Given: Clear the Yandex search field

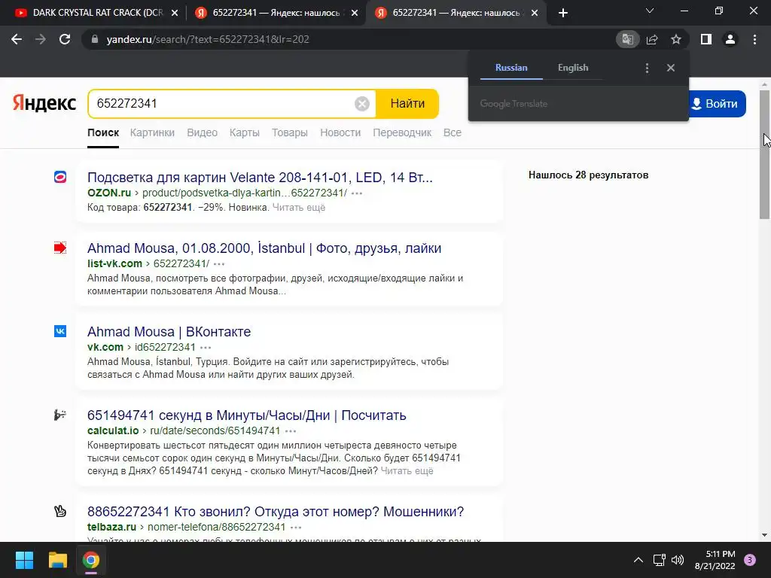Looking at the screenshot, I should click(362, 104).
